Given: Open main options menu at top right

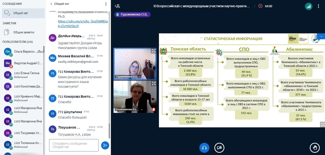Looking at the screenshot, I should click(318, 6).
